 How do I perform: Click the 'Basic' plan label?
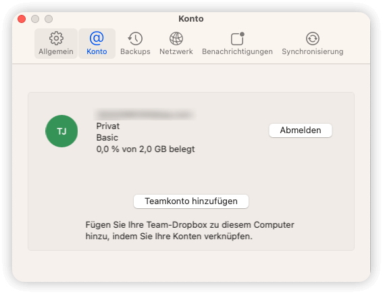pyautogui.click(x=107, y=138)
